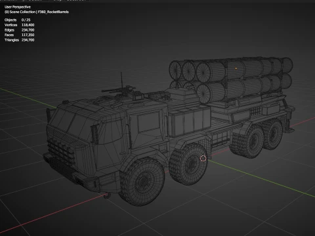This screenshot has width=315, height=236.
Task: Select the rearmost truck wheel
Action: (273, 135)
